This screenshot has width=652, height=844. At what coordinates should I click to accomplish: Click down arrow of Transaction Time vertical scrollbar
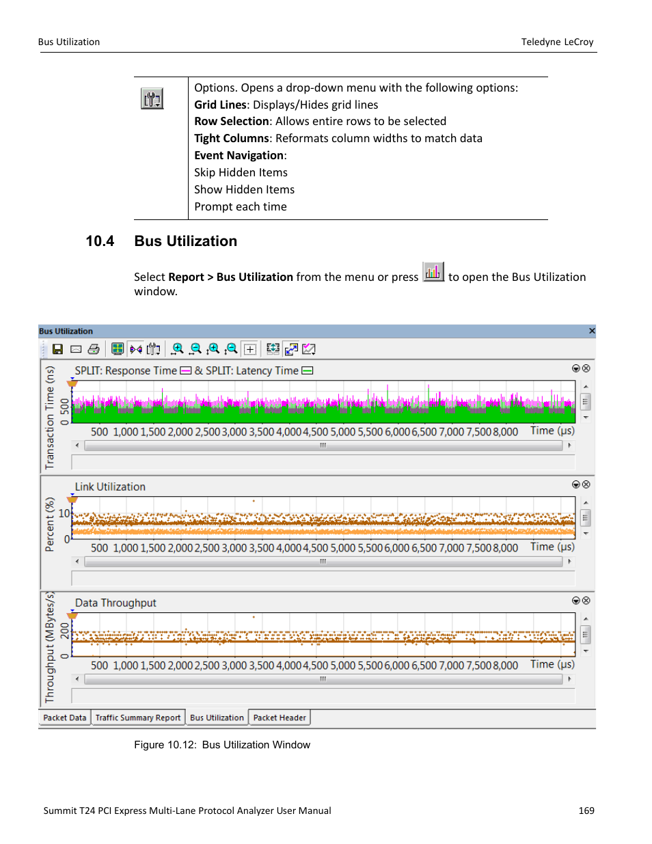[586, 417]
